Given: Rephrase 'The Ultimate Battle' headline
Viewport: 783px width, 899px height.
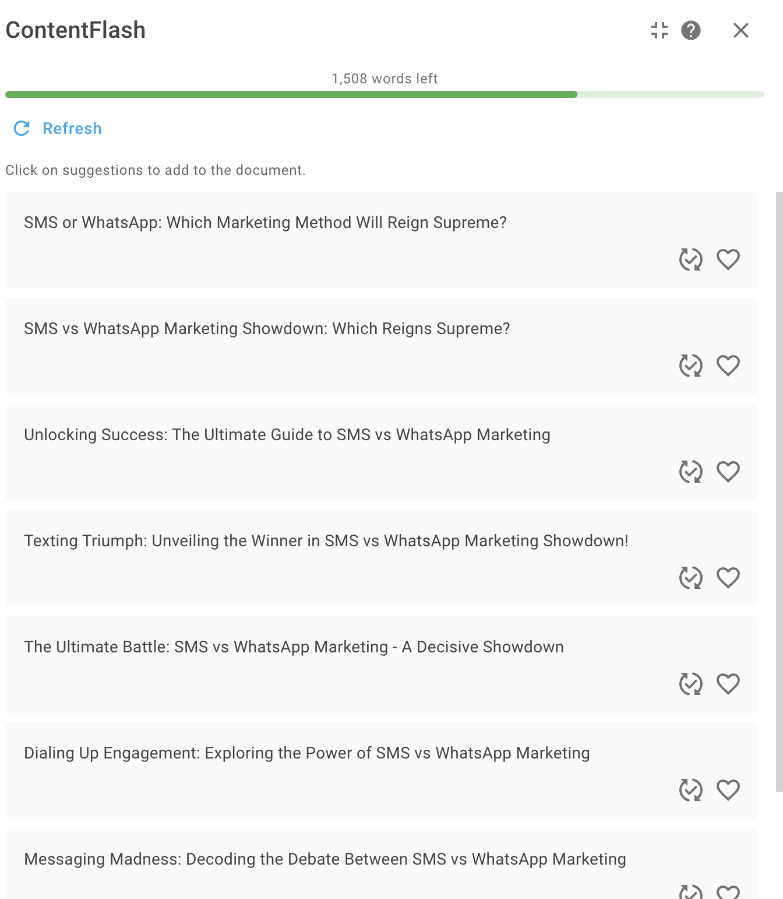Looking at the screenshot, I should (691, 684).
